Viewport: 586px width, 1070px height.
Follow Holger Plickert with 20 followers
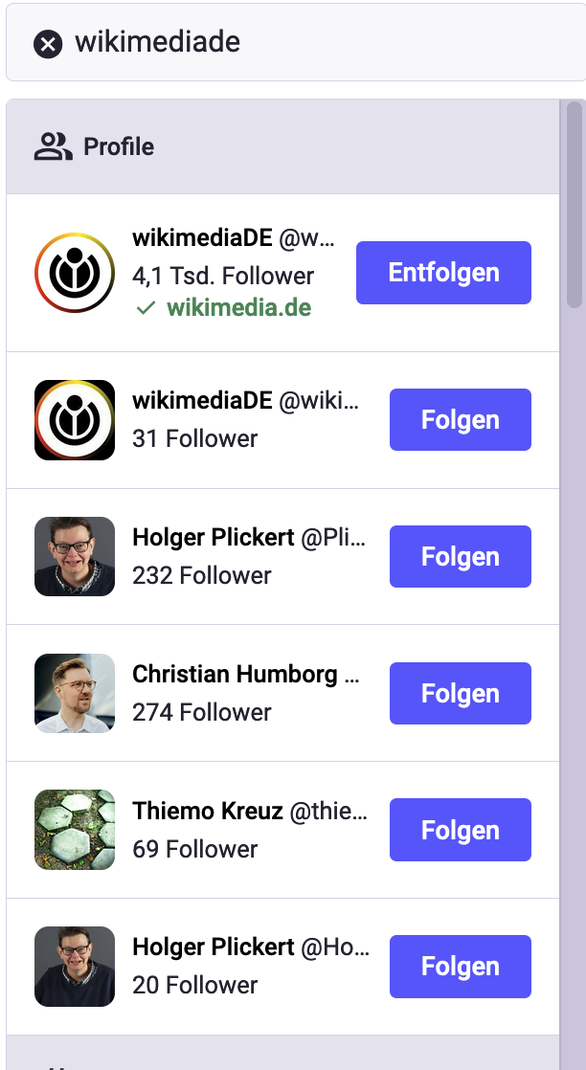coord(460,967)
